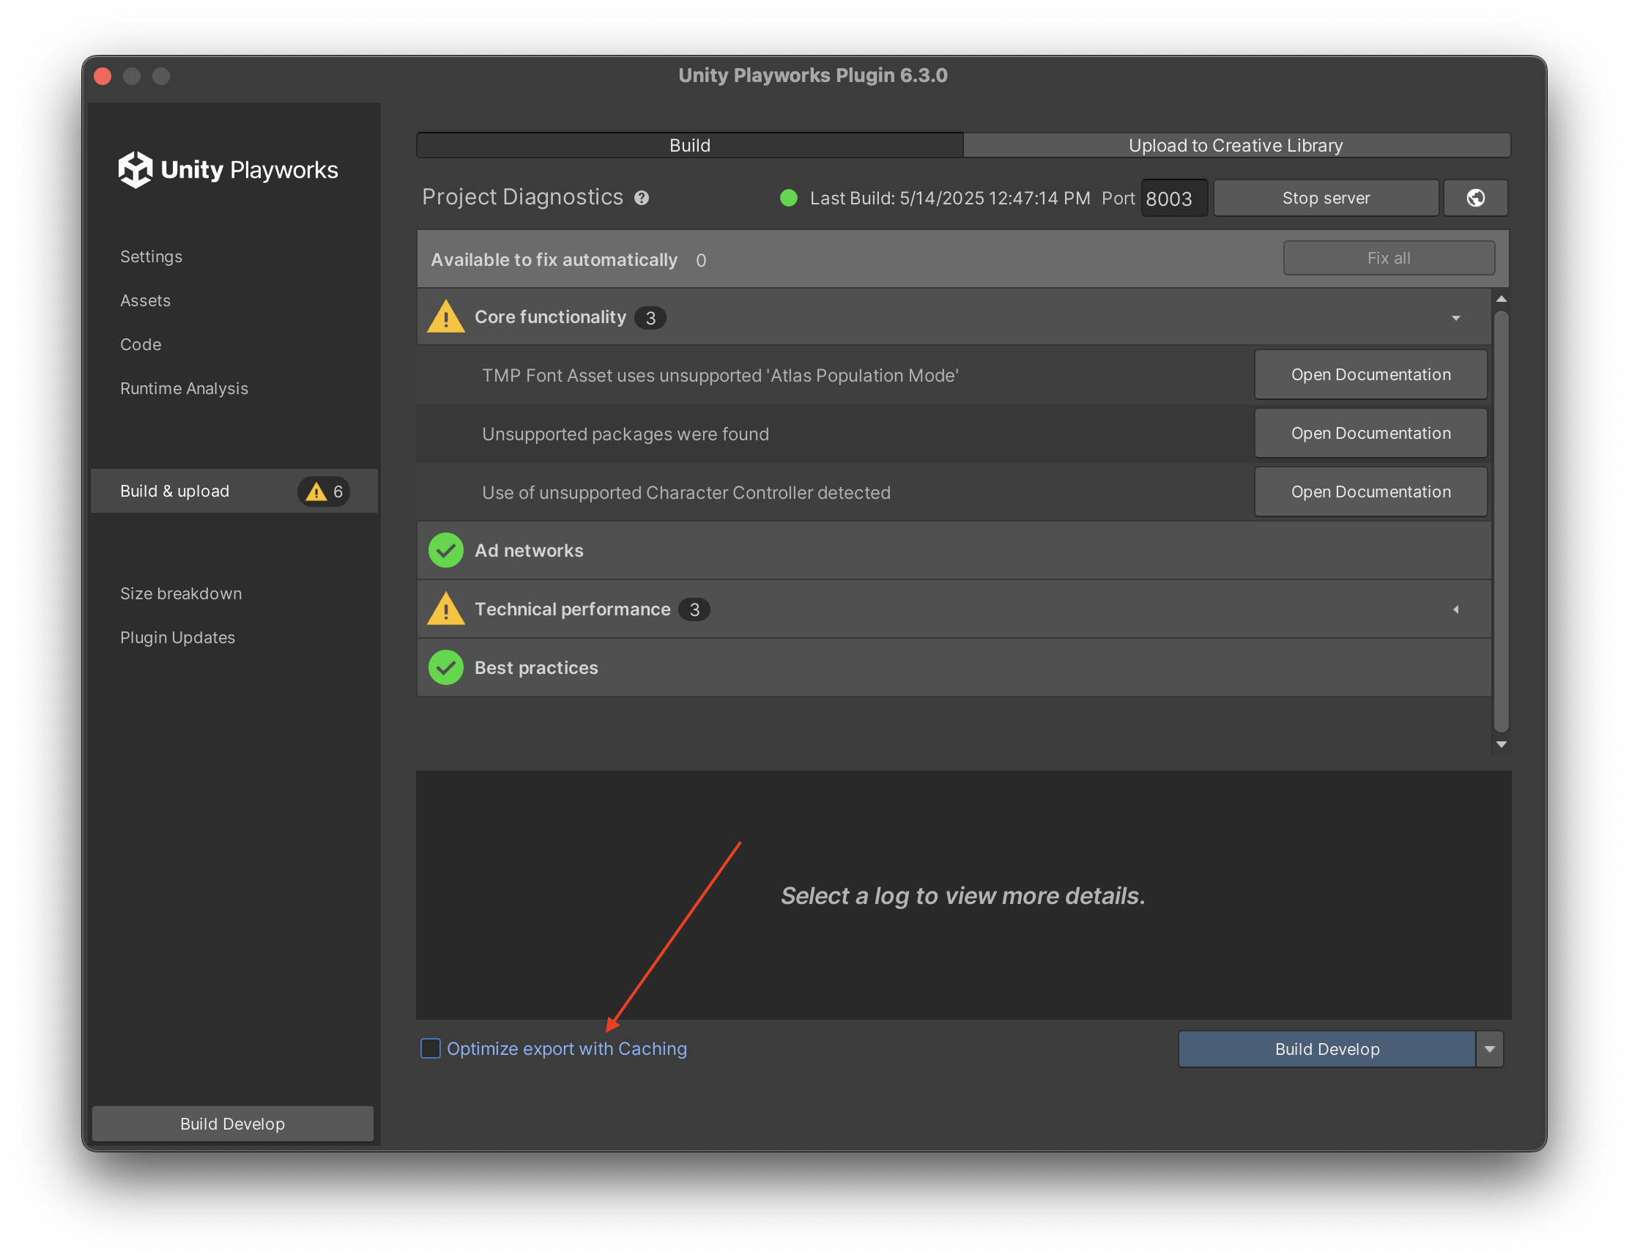Open Assets in the sidebar
The image size is (1629, 1260).
[146, 300]
